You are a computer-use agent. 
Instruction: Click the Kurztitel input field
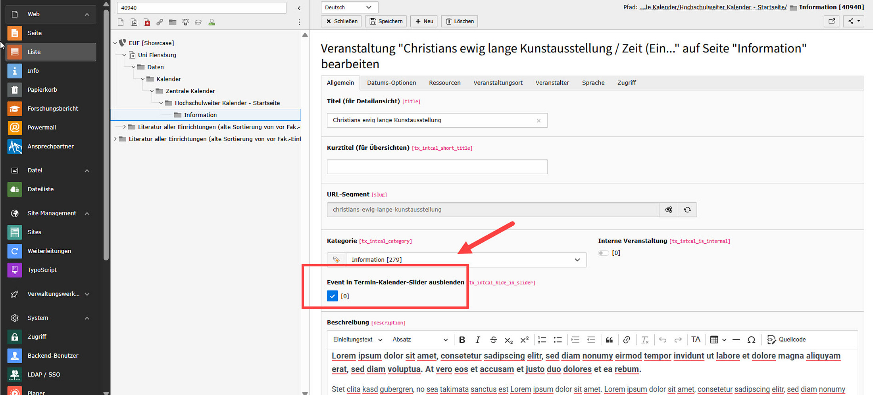(437, 167)
